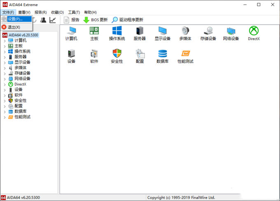Expand the 性能测试 tree node arrow

click(x=5, y=117)
